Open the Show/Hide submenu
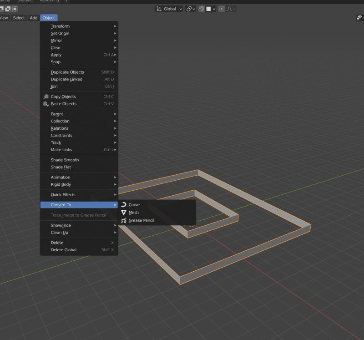The height and width of the screenshot is (340, 364). tap(79, 225)
